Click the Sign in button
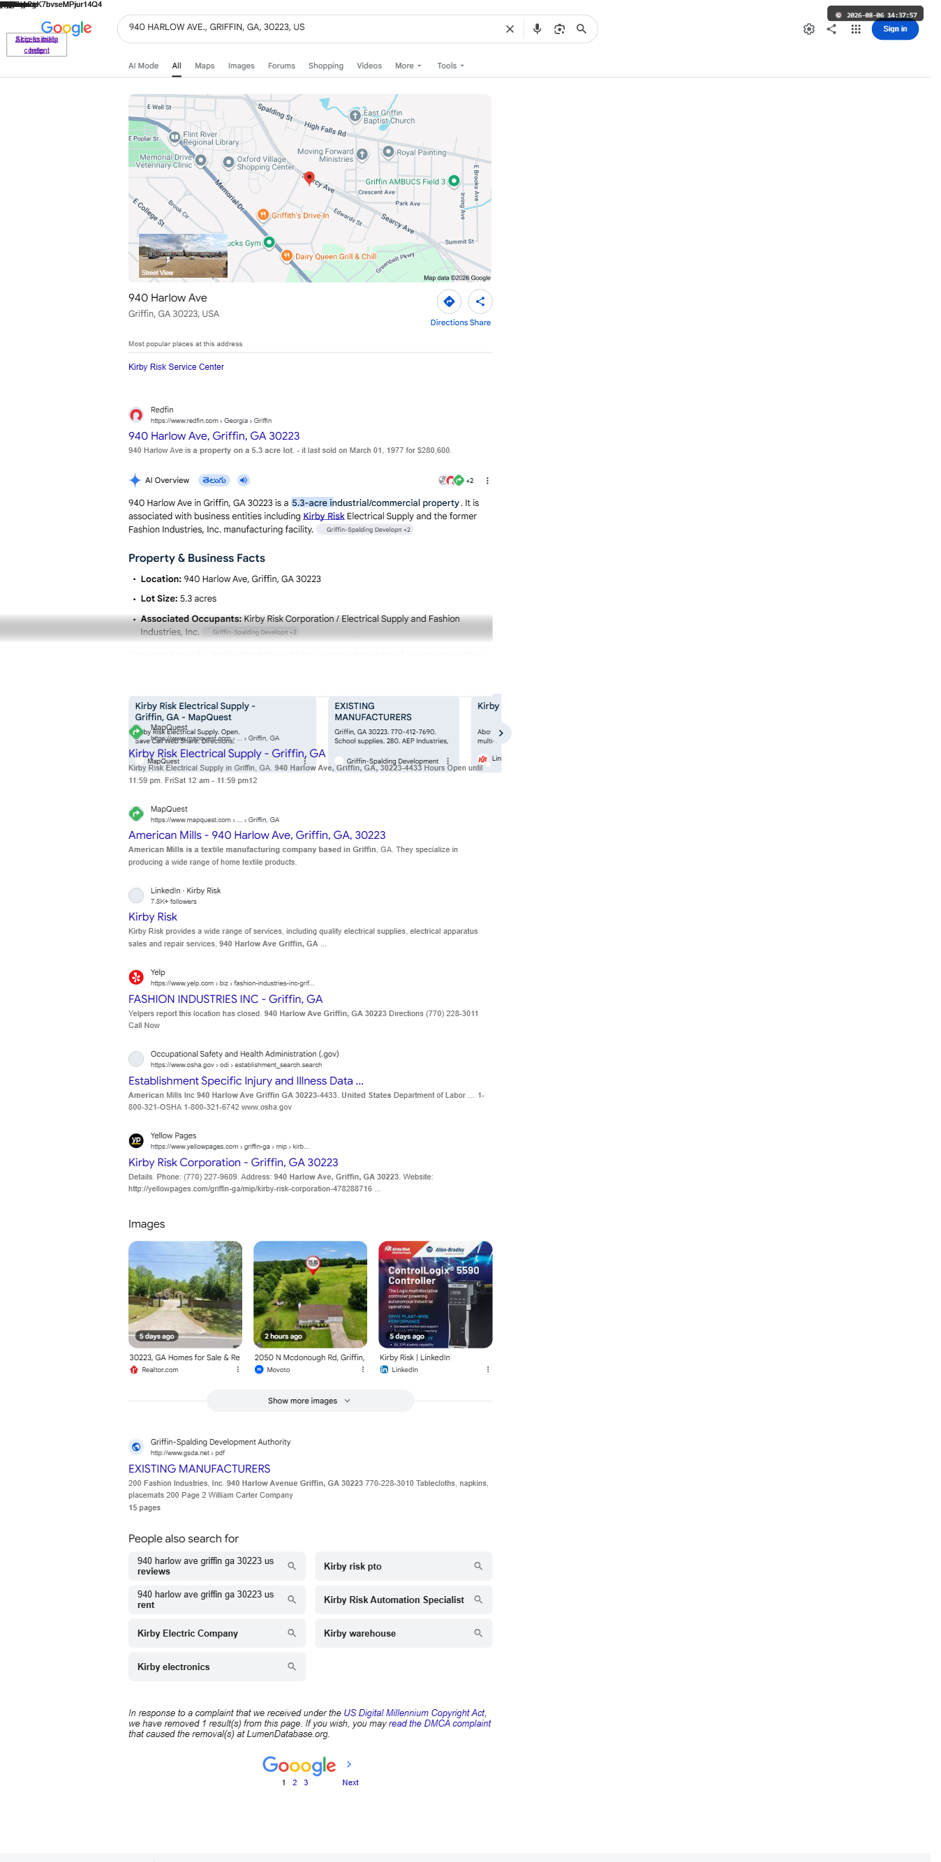The width and height of the screenshot is (941, 1862). pyautogui.click(x=895, y=29)
